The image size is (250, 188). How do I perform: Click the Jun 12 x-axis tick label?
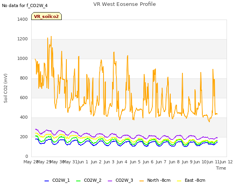[x=227, y=162]
